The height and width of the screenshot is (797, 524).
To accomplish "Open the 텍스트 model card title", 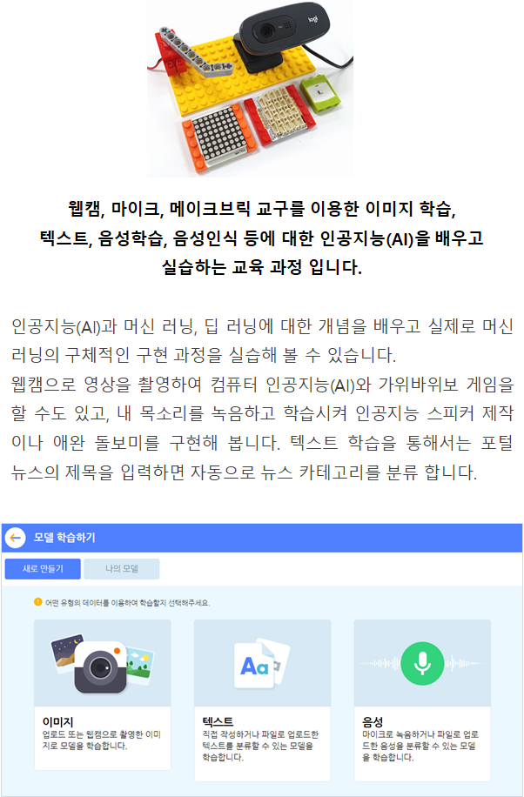I will 218,721.
